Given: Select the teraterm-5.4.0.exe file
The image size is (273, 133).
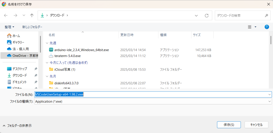Looking at the screenshot, I should (x=67, y=56).
